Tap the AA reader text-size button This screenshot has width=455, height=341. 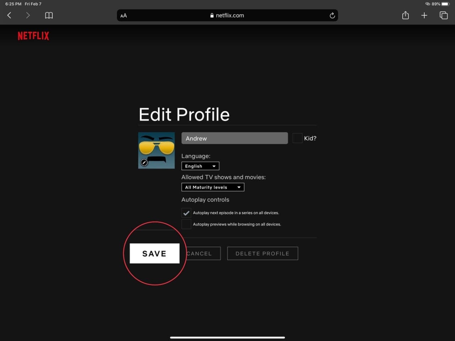click(x=124, y=16)
